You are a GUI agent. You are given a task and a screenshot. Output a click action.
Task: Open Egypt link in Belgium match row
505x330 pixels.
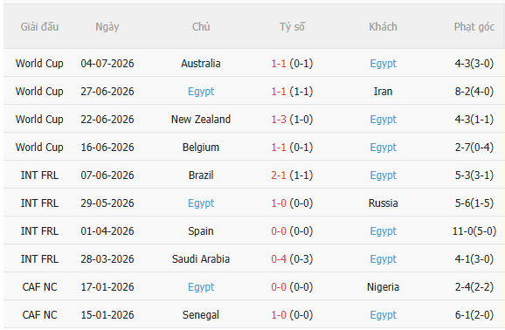click(x=383, y=148)
